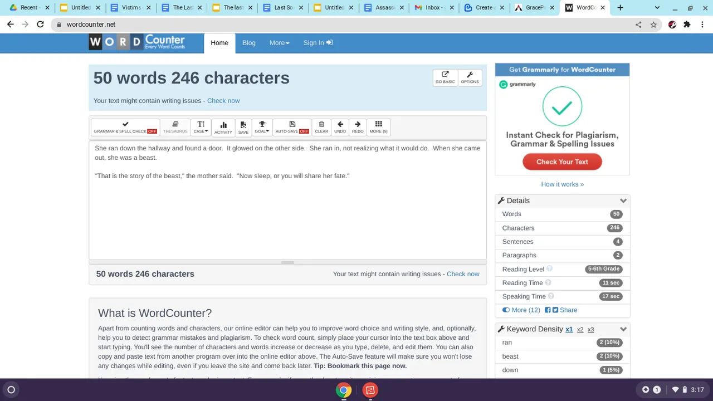This screenshot has height=401, width=713.
Task: Switch to the Assassin document tab
Action: pyautogui.click(x=384, y=8)
